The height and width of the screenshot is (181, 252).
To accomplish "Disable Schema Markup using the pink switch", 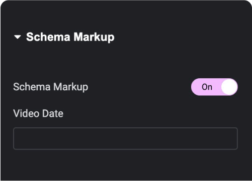I will [x=214, y=87].
